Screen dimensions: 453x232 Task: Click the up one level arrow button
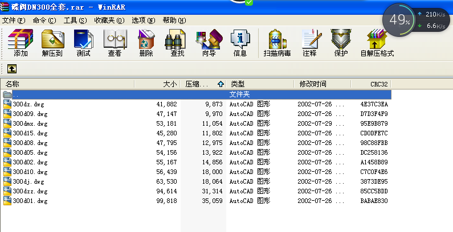tap(12, 69)
